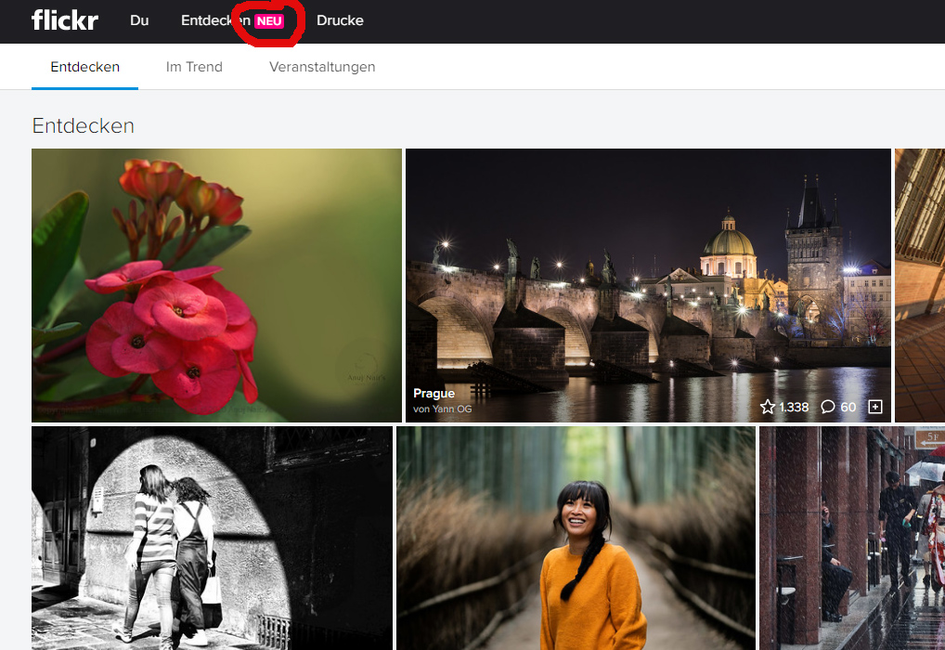Image resolution: width=945 pixels, height=650 pixels.
Task: Open the black-and-white photo of two women
Action: [212, 538]
